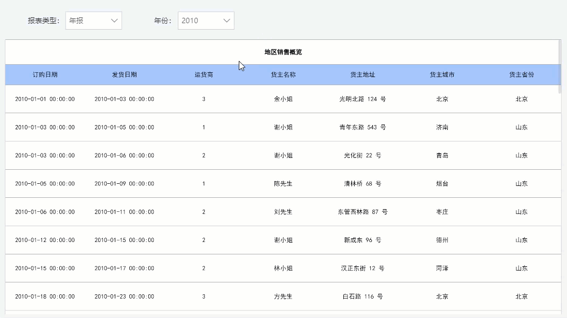Click the 发货日期 column header
The height and width of the screenshot is (318, 567).
point(125,74)
